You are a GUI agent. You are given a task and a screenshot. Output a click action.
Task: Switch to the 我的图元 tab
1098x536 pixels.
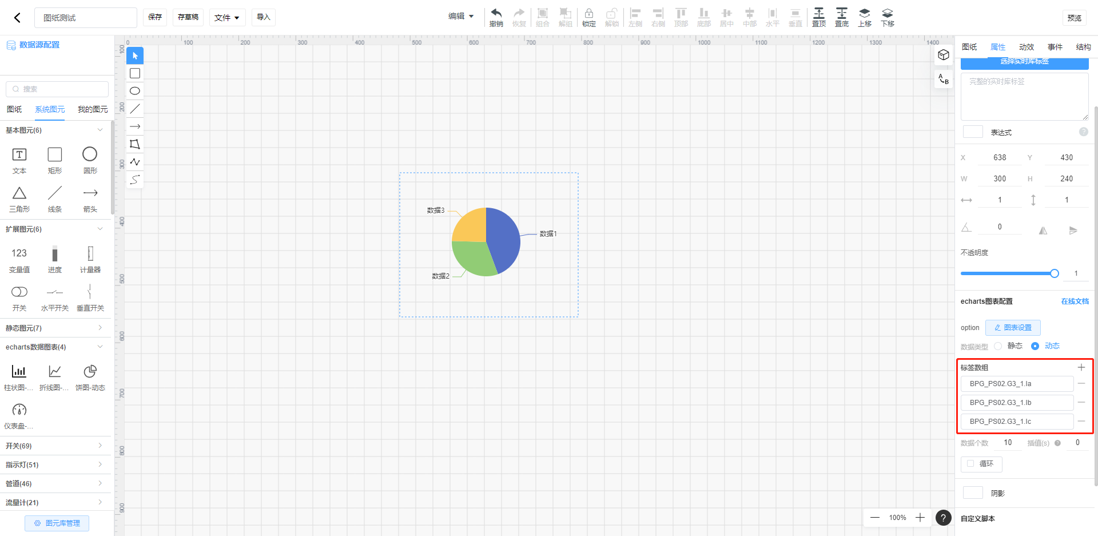pyautogui.click(x=93, y=109)
